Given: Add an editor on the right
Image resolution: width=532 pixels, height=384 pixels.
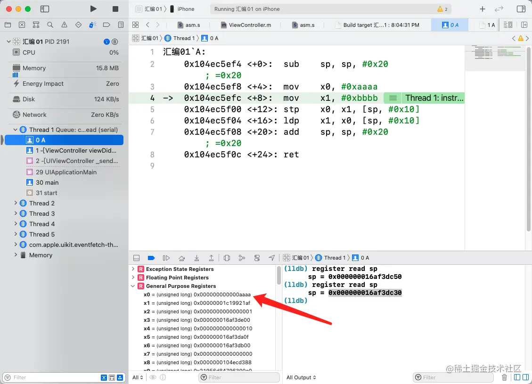Looking at the screenshot, I should tap(524, 25).
